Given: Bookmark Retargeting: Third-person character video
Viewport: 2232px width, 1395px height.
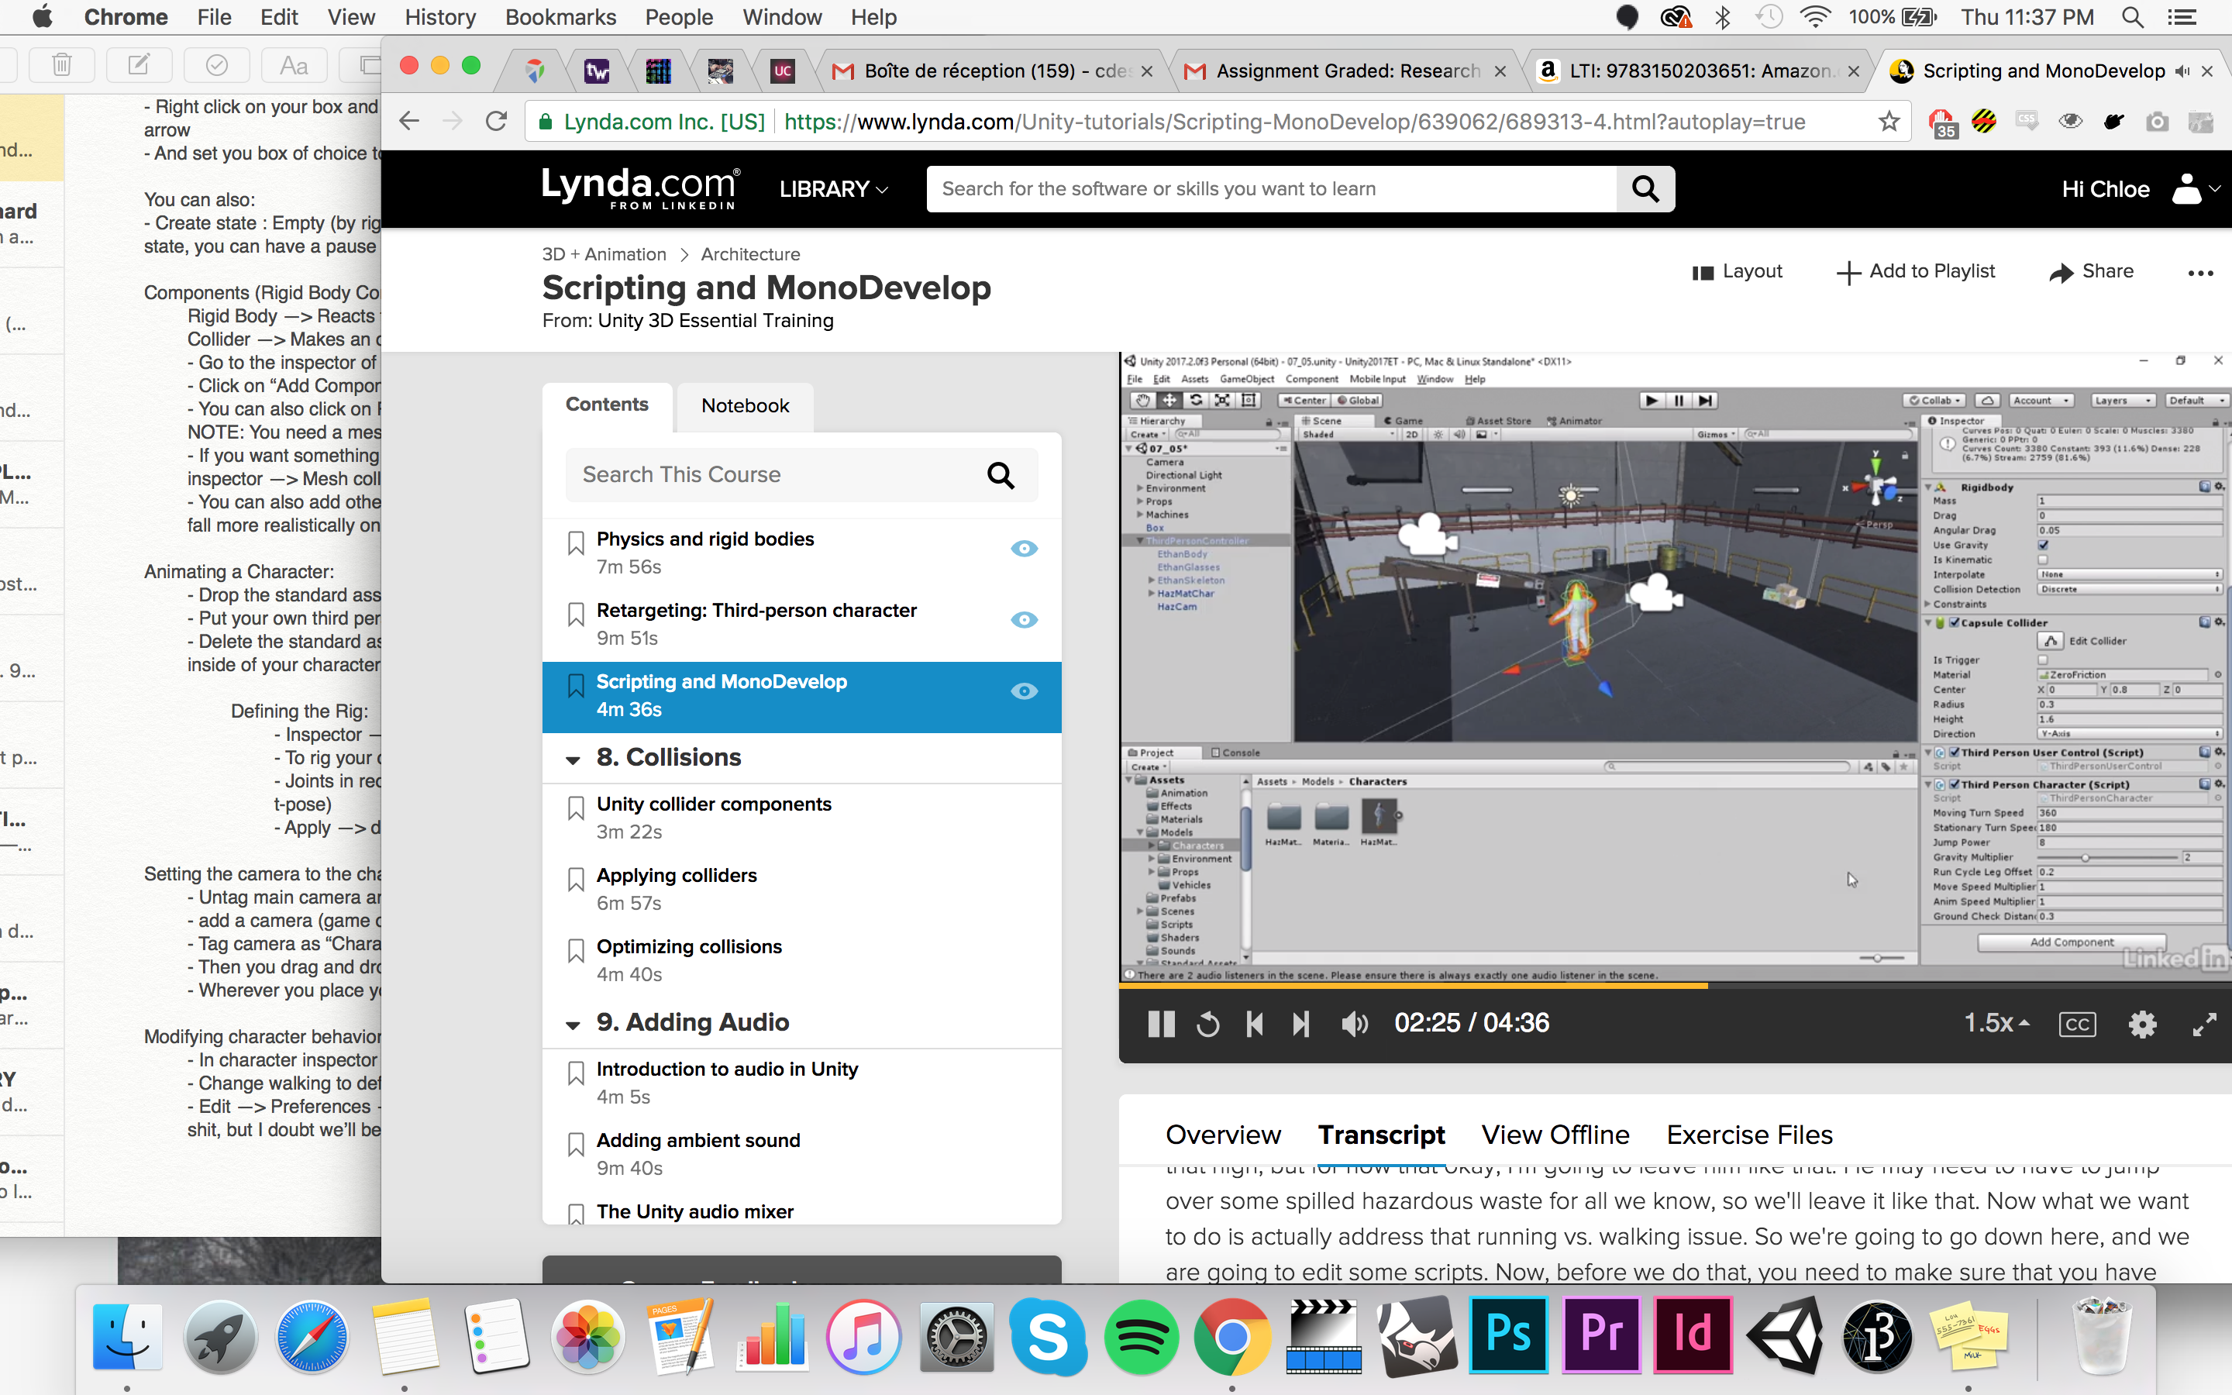Looking at the screenshot, I should (576, 615).
